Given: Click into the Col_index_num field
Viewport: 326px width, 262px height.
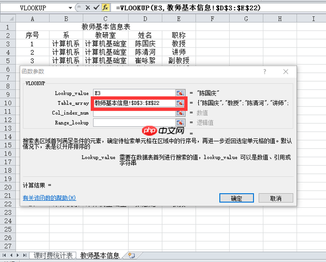Looking at the screenshot, I should click(x=134, y=113).
